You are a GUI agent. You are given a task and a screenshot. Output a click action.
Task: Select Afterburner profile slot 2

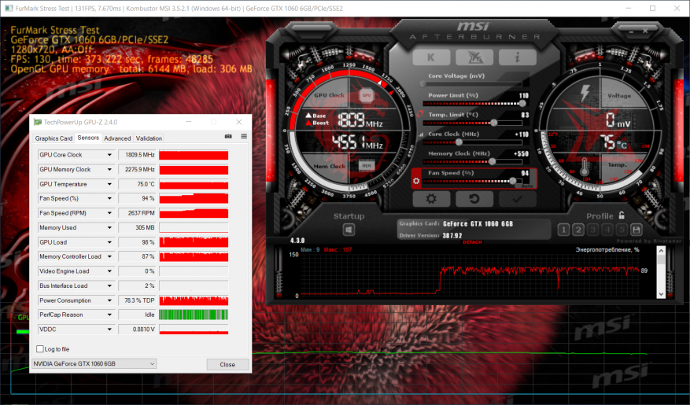(578, 230)
